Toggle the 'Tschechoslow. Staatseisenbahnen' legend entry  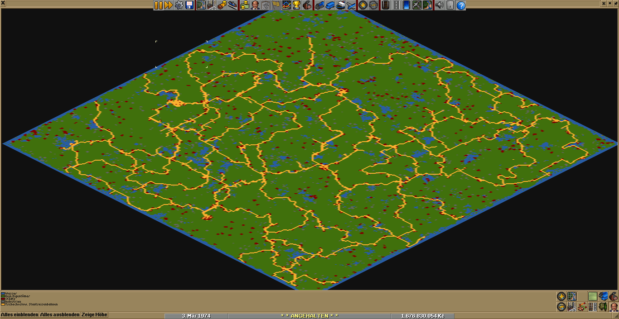[29, 305]
